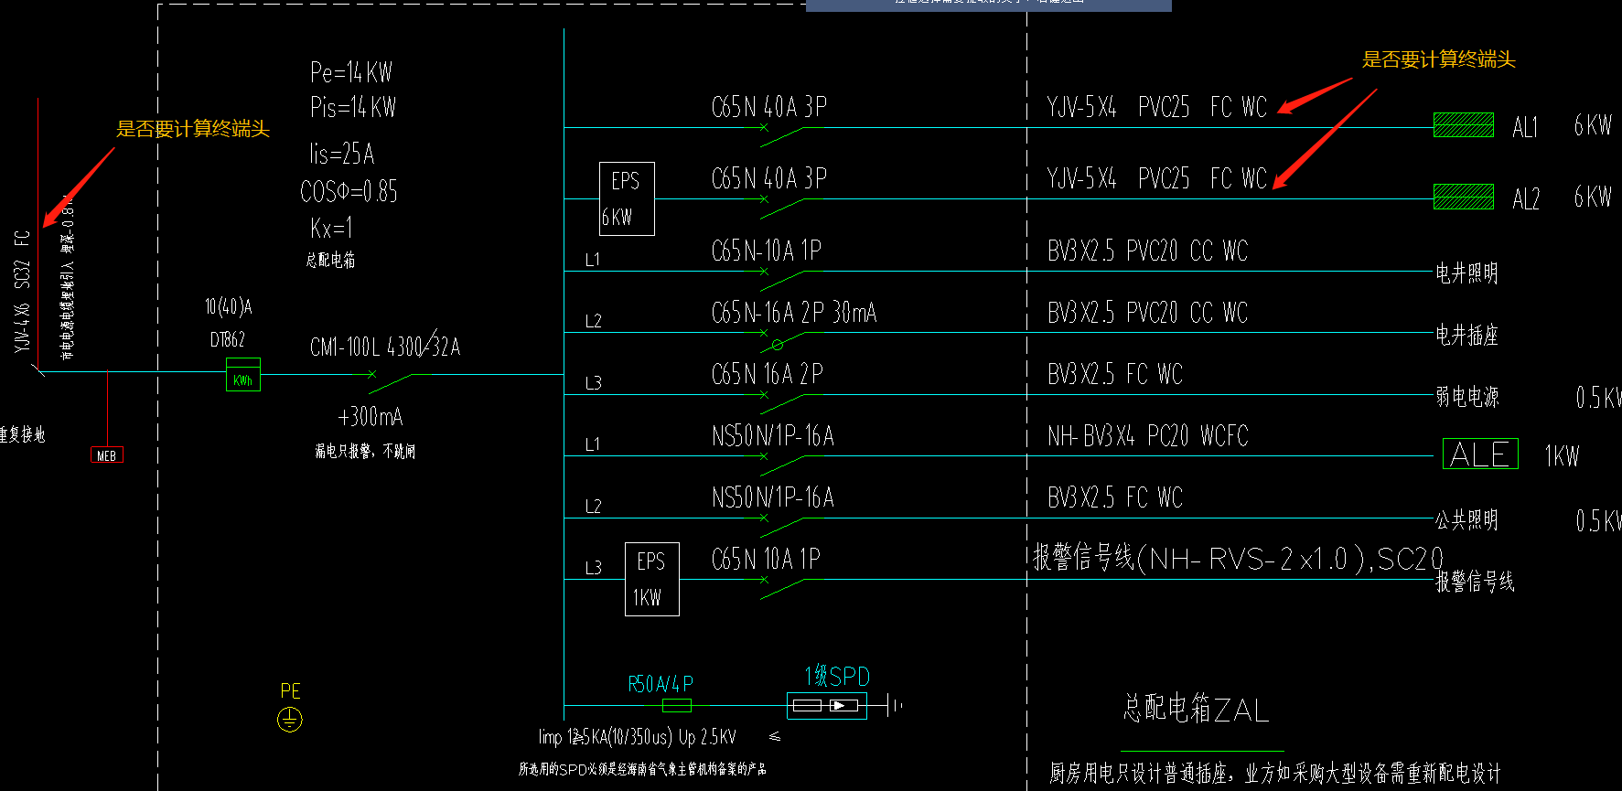
Task: Click the red MEB grounding box
Action: pos(107,455)
